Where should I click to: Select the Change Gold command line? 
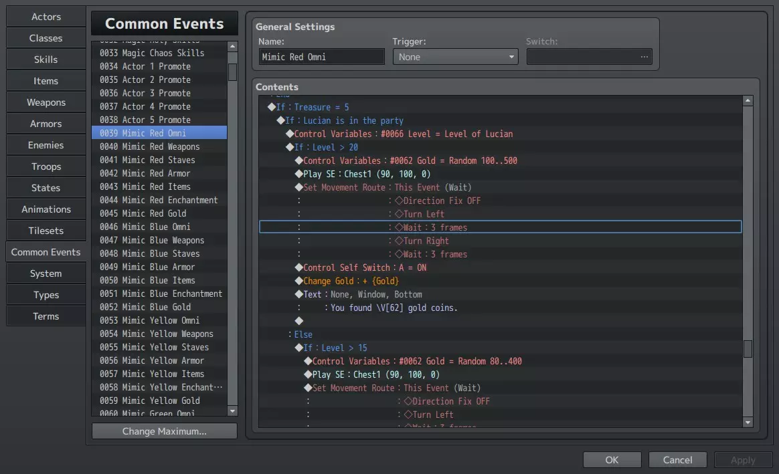coord(351,281)
